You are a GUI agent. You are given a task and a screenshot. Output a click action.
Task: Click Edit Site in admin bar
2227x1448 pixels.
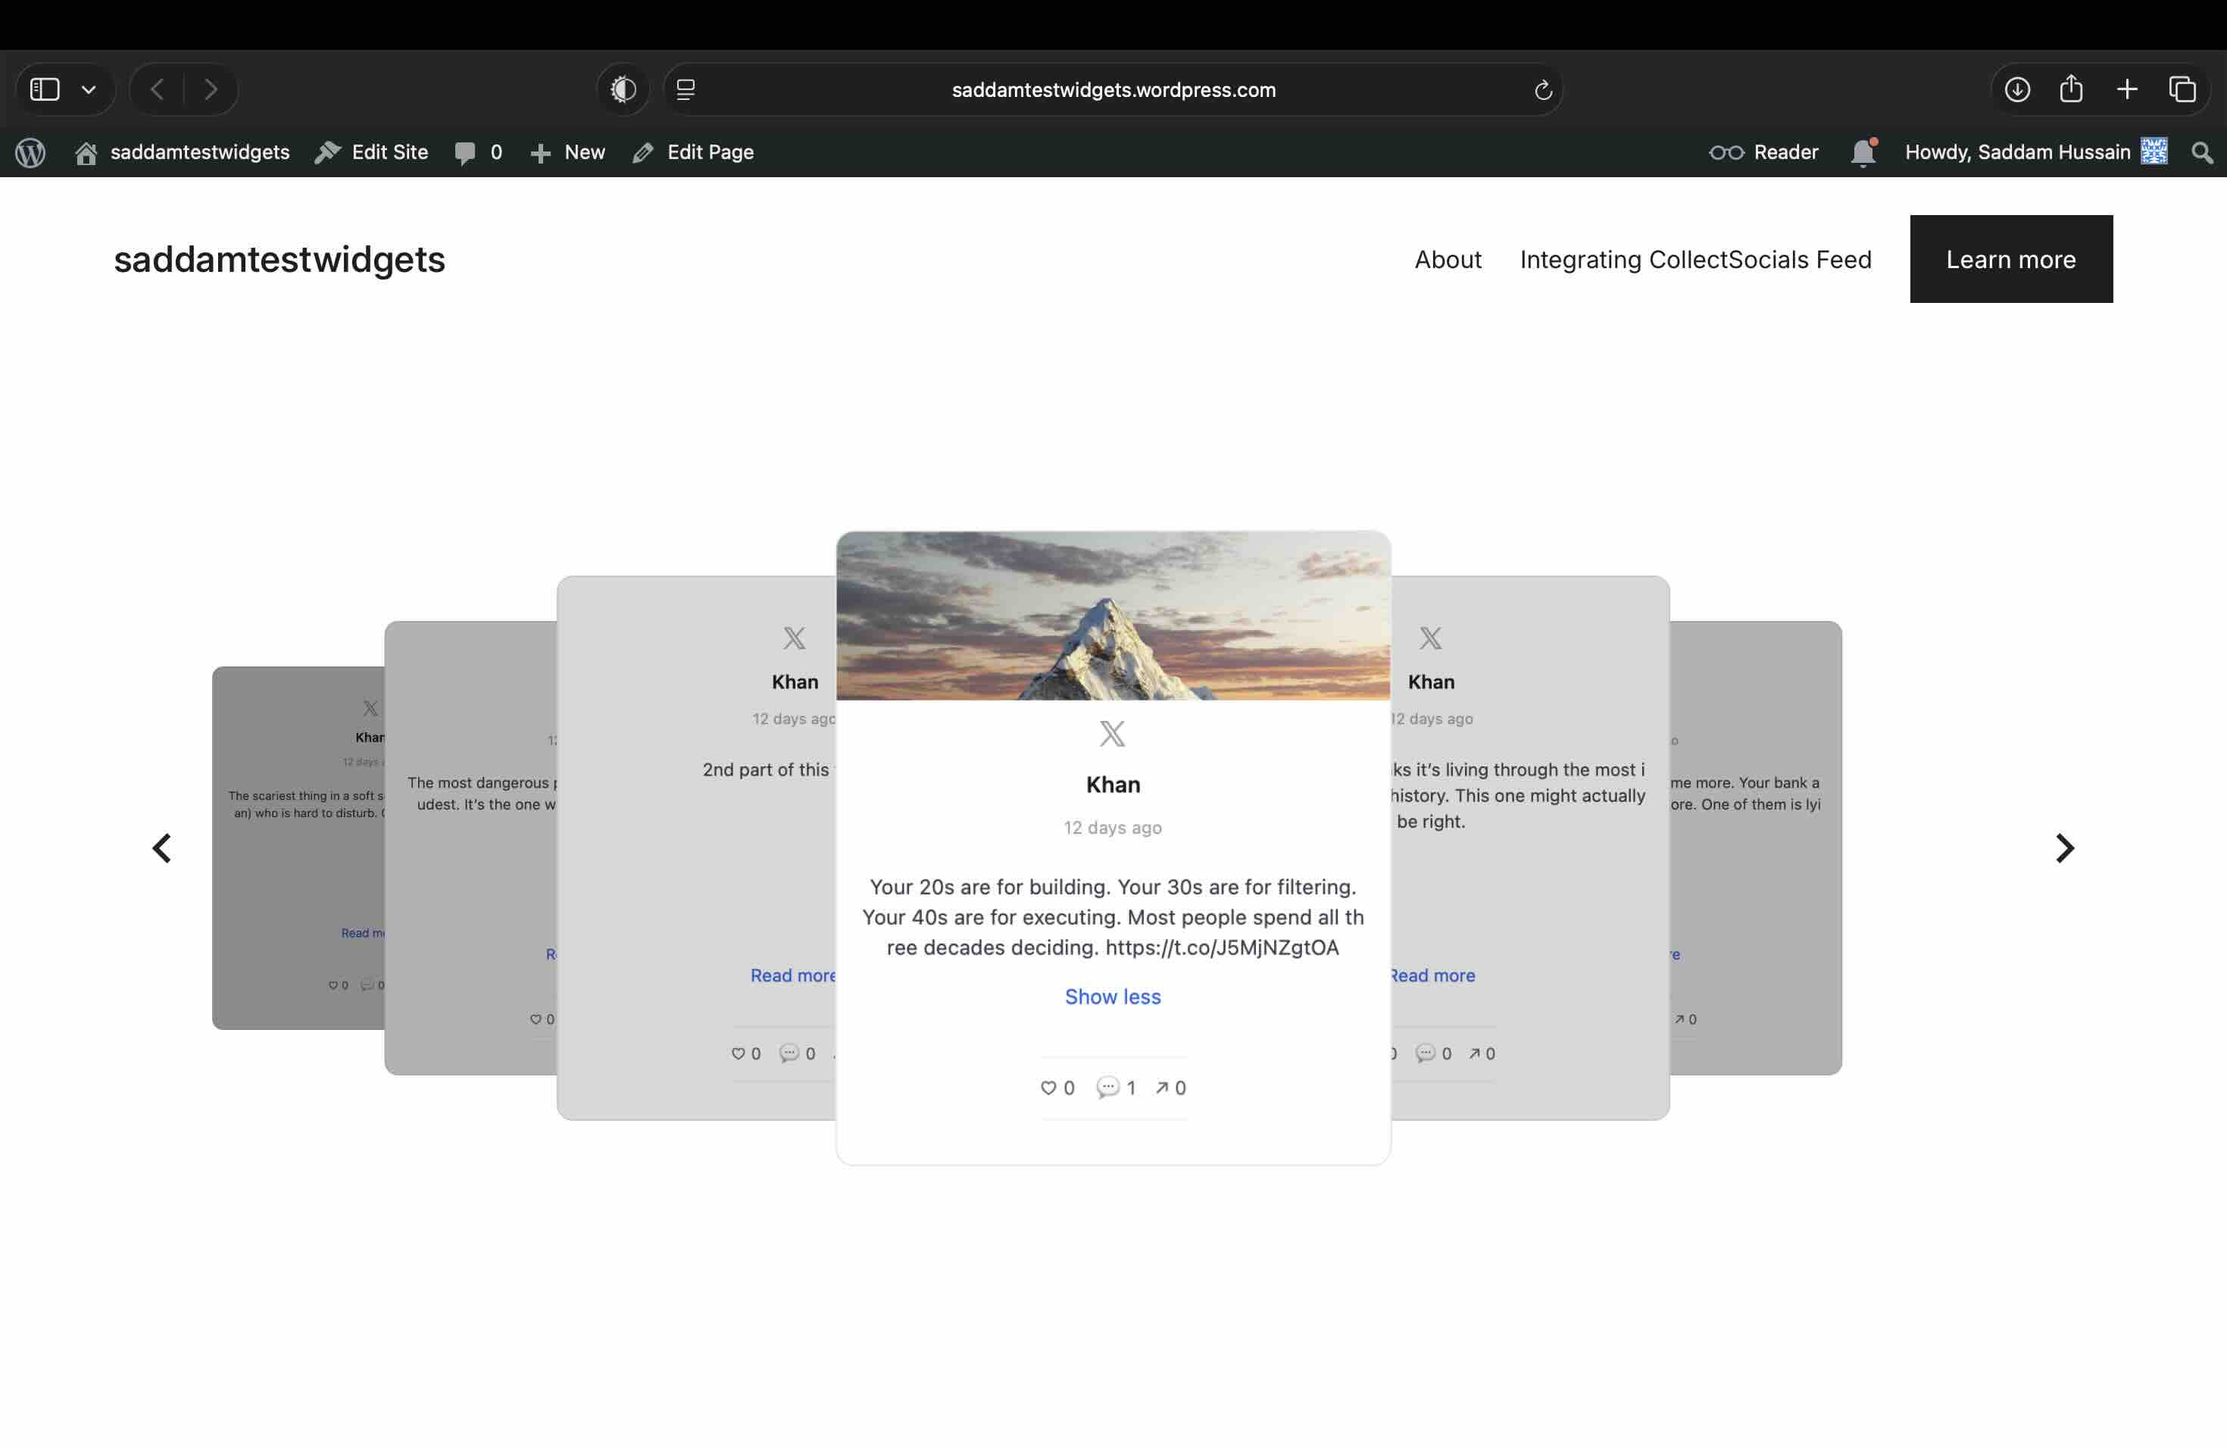tap(371, 152)
